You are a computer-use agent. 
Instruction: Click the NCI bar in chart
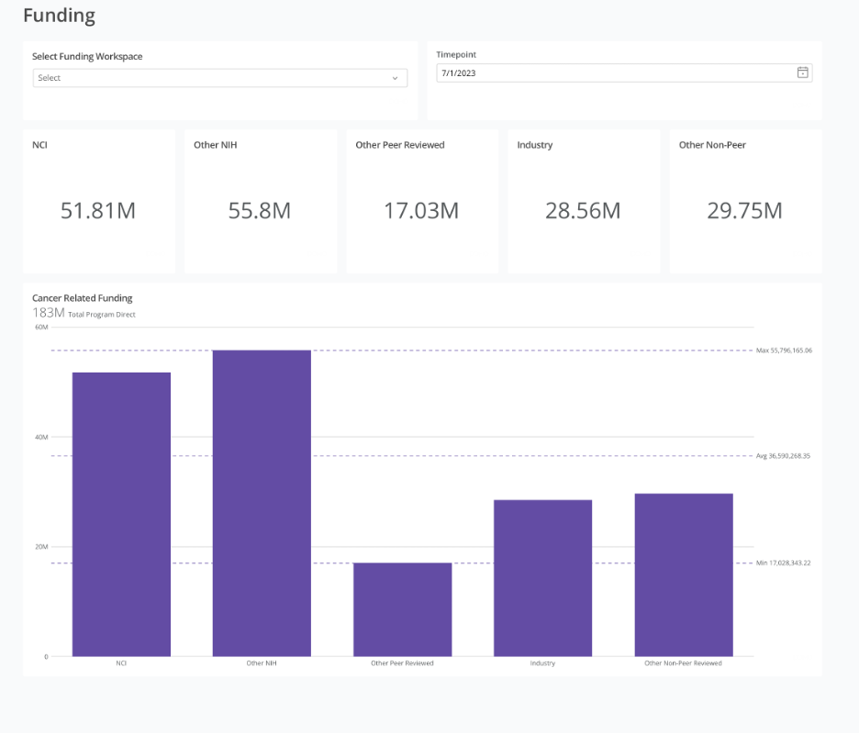[121, 514]
